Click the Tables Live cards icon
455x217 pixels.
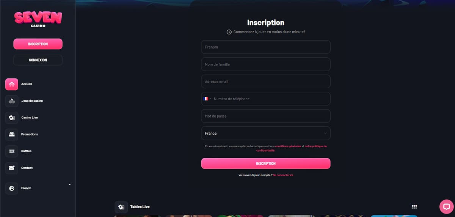click(x=121, y=207)
